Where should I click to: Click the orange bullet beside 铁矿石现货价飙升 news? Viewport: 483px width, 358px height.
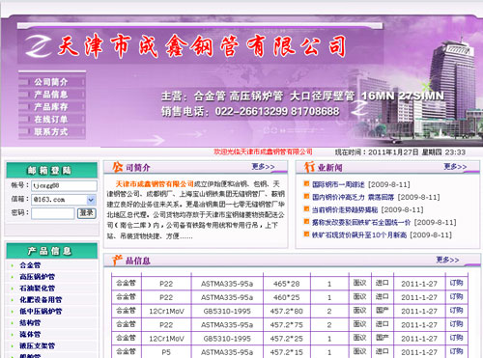[x=306, y=234]
